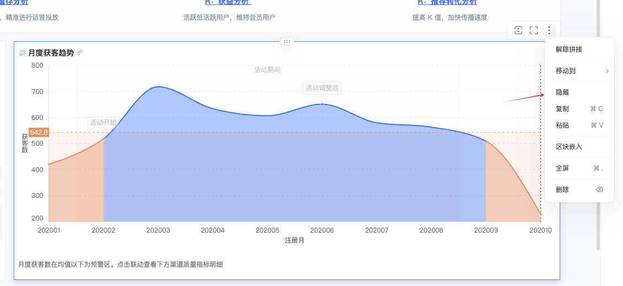Click the 202003 x-axis label
The image size is (623, 286).
tap(158, 230)
